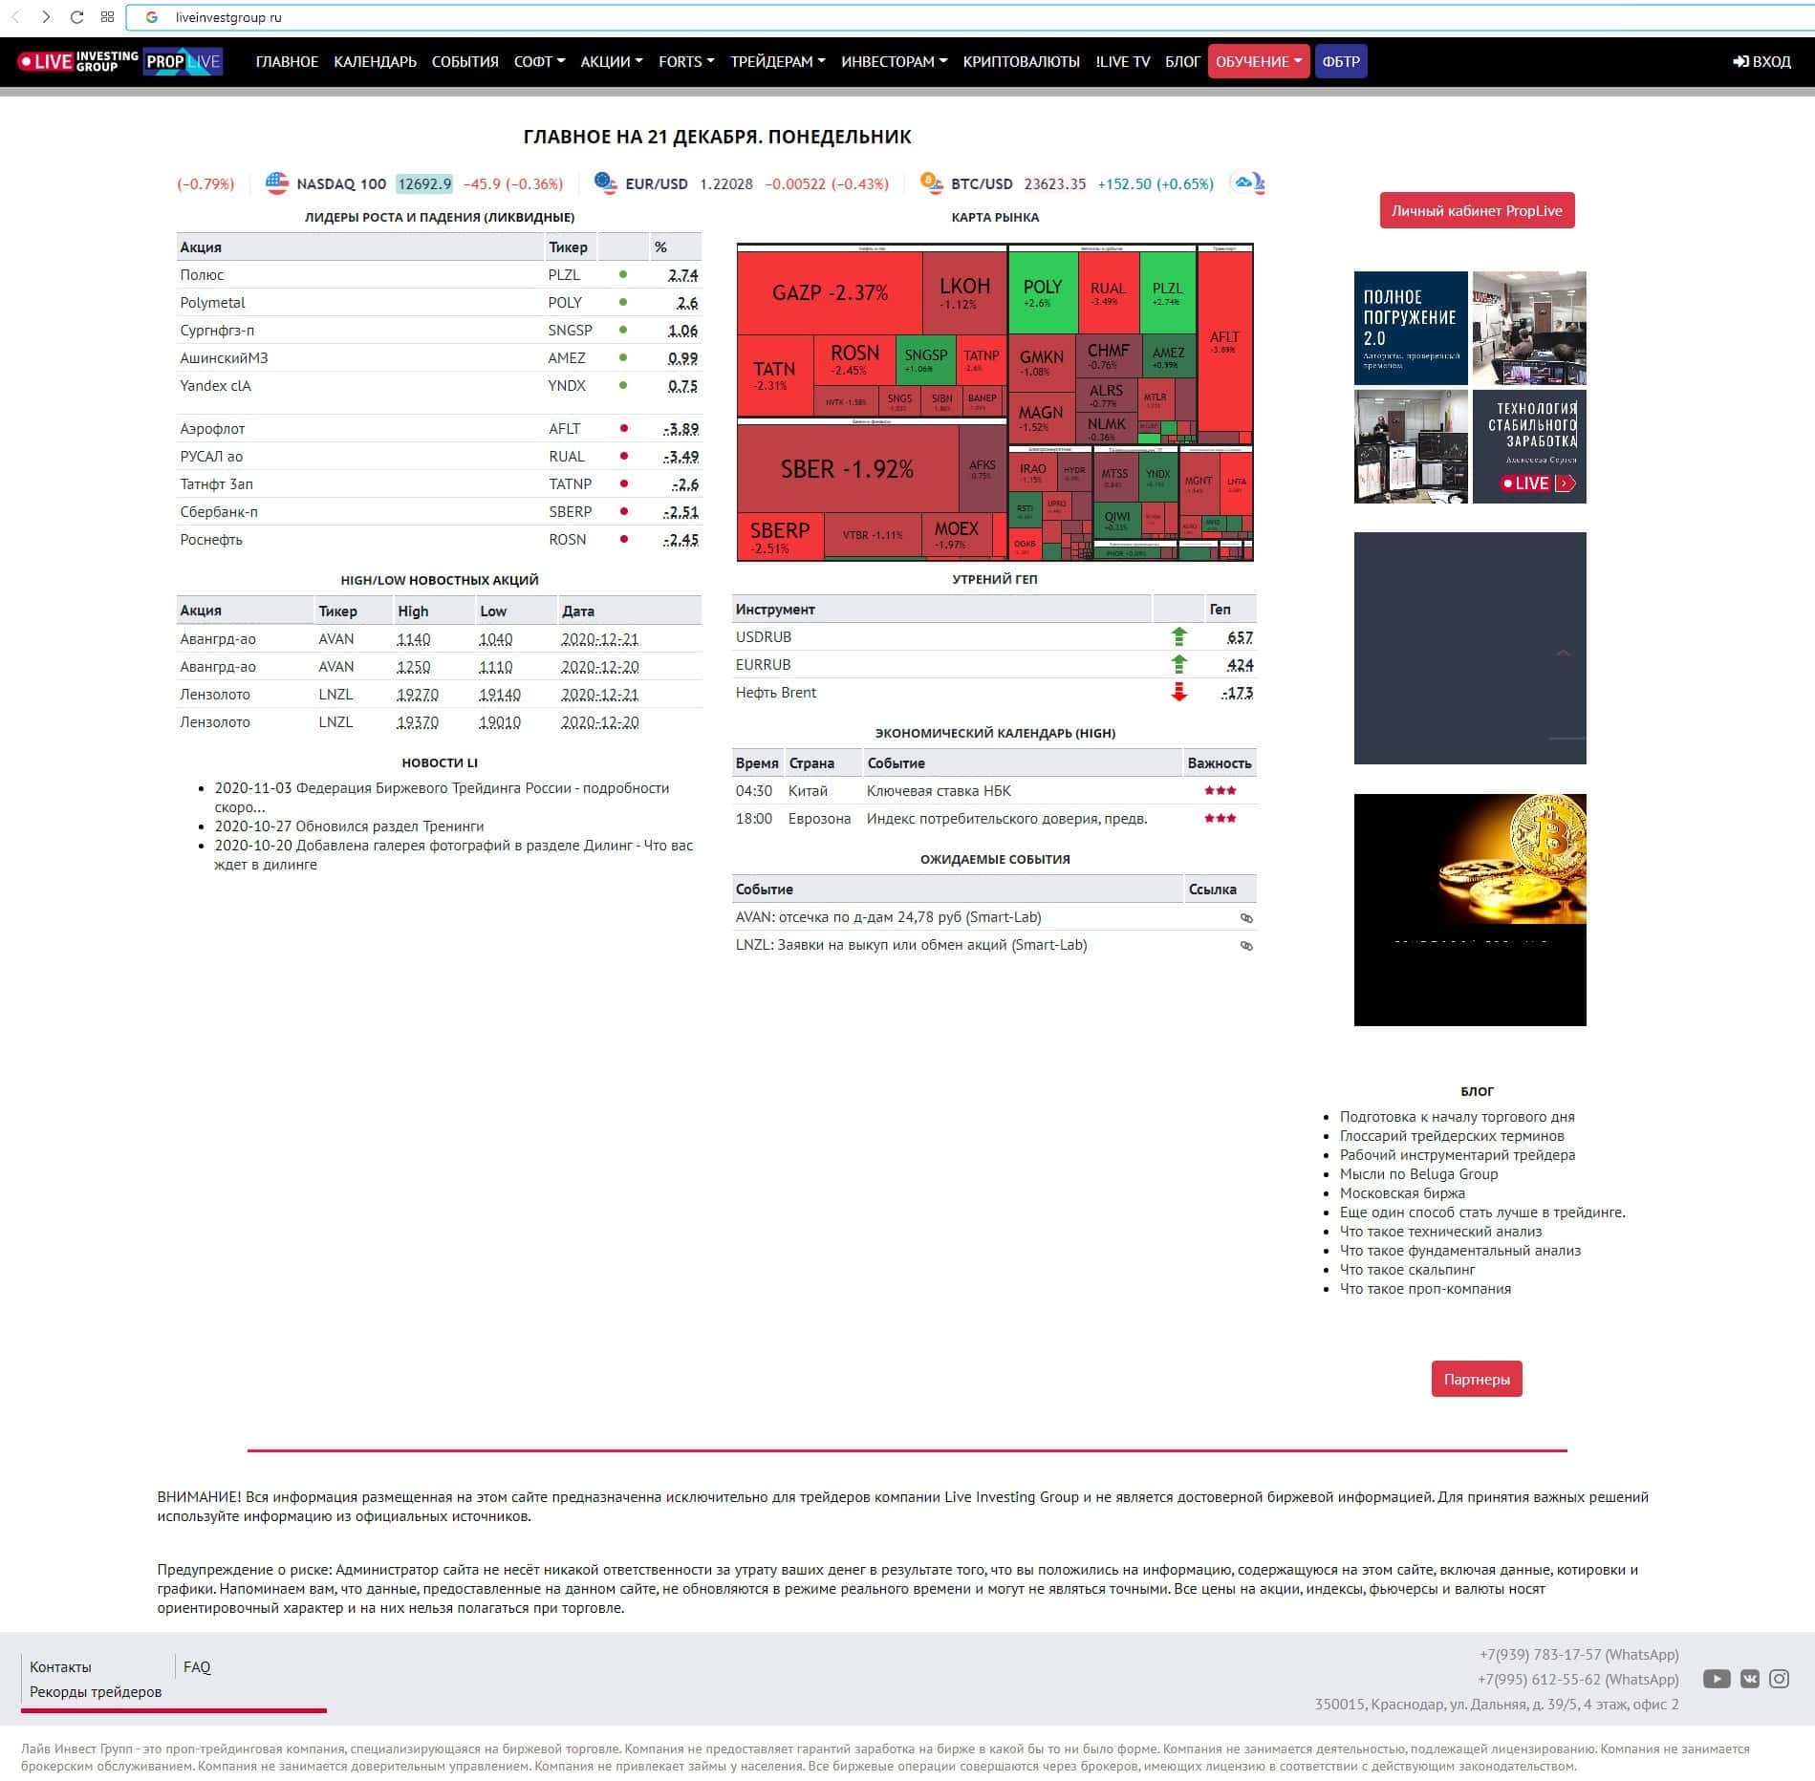Screen dimensions: 1815x1781
Task: Go to the ГЛАВНОЕ menu item
Action: pos(287,61)
